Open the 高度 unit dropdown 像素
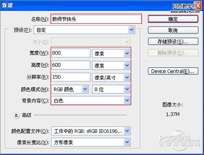Image resolution: width=204 pixels, height=155 pixels. tap(111, 66)
